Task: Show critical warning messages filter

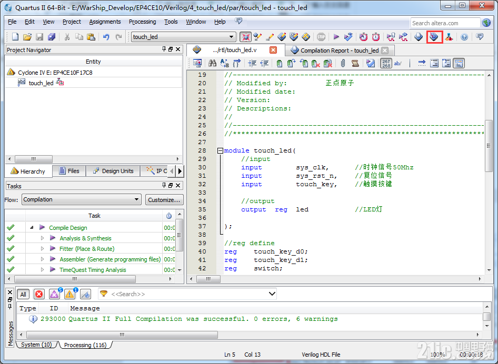Action: (55, 294)
